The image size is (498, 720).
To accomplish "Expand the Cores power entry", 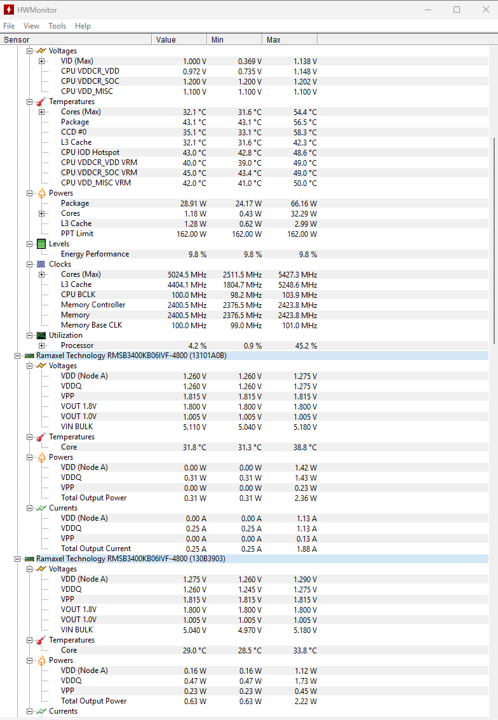I will tap(41, 213).
